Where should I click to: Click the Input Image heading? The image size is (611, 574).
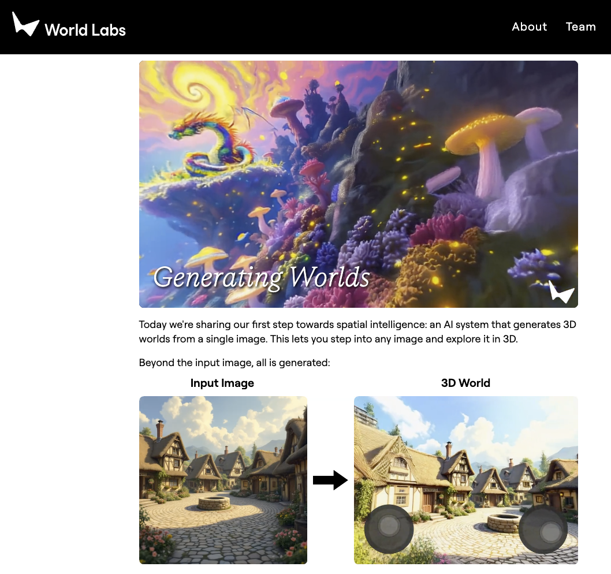(222, 383)
